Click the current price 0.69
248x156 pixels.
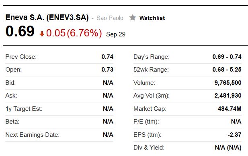click(x=20, y=31)
